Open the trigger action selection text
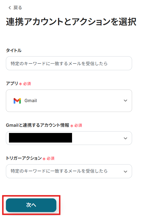The image size is (166, 216). [59, 171]
